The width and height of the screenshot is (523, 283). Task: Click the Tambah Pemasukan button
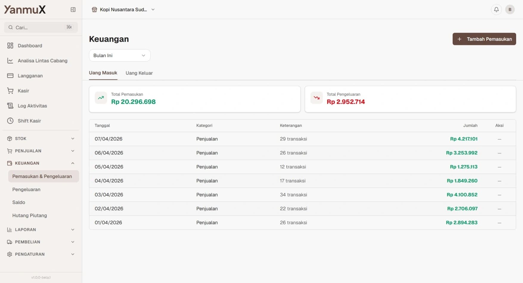(484, 39)
